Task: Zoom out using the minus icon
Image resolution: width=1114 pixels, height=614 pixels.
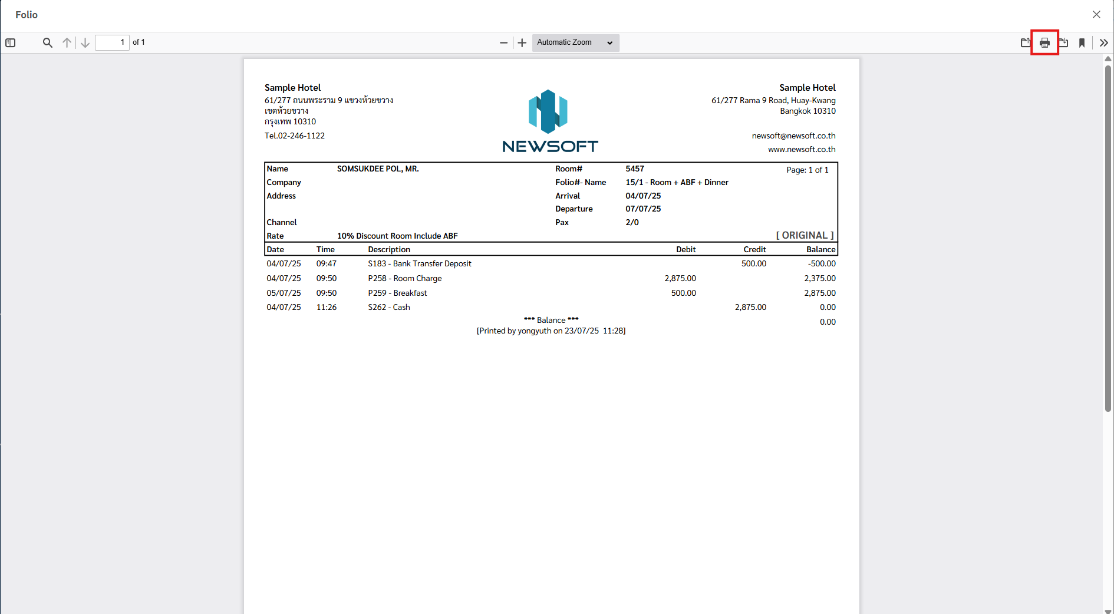Action: tap(503, 43)
